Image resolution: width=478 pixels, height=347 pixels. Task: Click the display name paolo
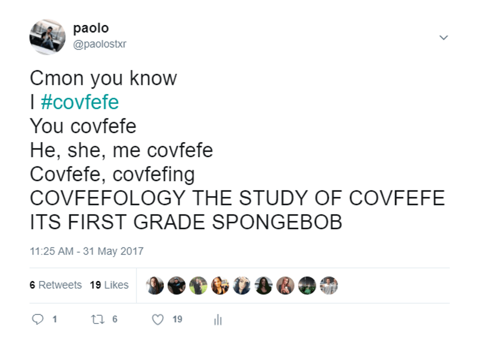(91, 28)
